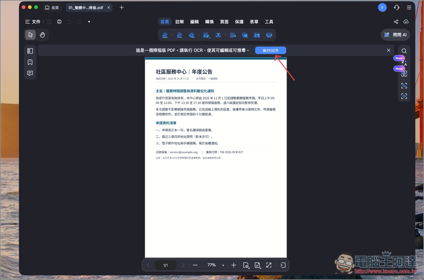The image size is (424, 280).
Task: Click the 執行OCR button
Action: [271, 50]
